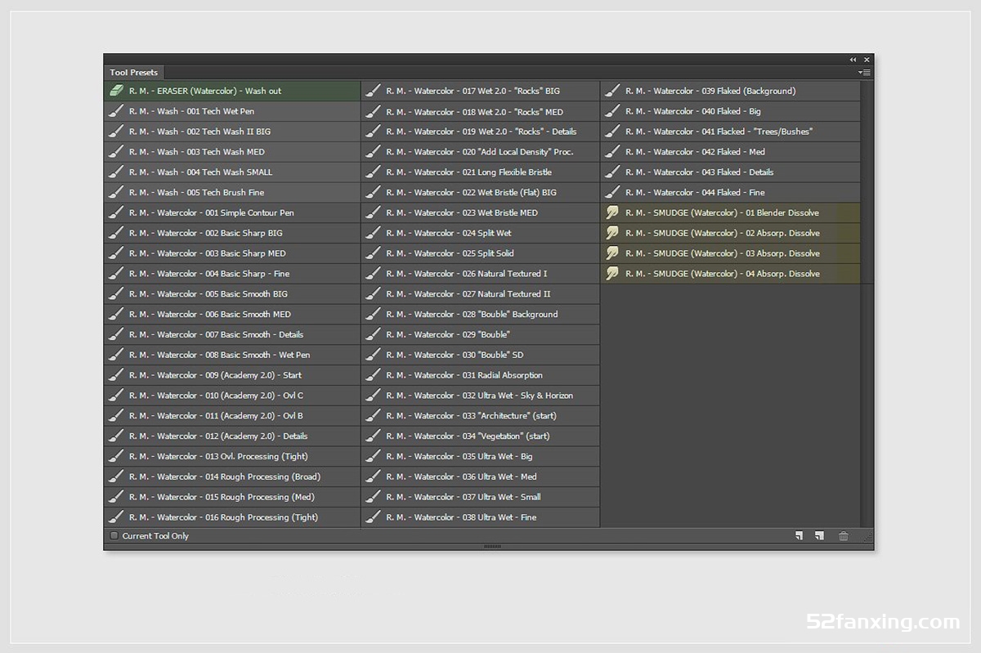Screen dimensions: 981x653
Task: Create a new tool preset
Action: [819, 536]
